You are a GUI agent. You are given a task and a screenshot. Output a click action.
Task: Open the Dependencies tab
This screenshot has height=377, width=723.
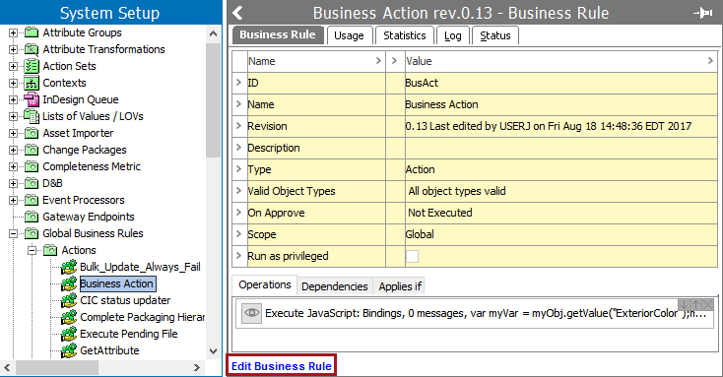pyautogui.click(x=334, y=286)
